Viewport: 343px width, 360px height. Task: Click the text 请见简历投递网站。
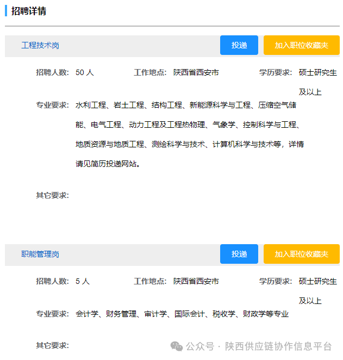tap(108, 164)
